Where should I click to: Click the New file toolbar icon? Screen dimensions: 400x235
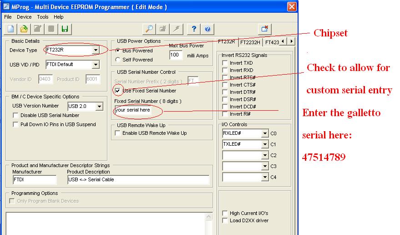(10, 29)
